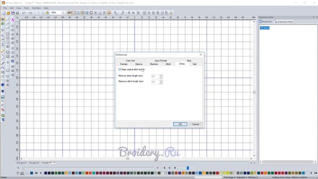Open the View menu

pyautogui.click(x=19, y=8)
